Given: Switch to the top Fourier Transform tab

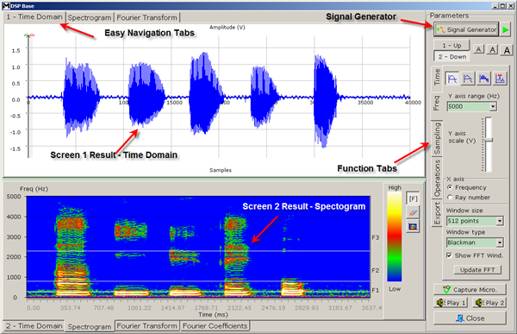Looking at the screenshot, I should pyautogui.click(x=147, y=17).
